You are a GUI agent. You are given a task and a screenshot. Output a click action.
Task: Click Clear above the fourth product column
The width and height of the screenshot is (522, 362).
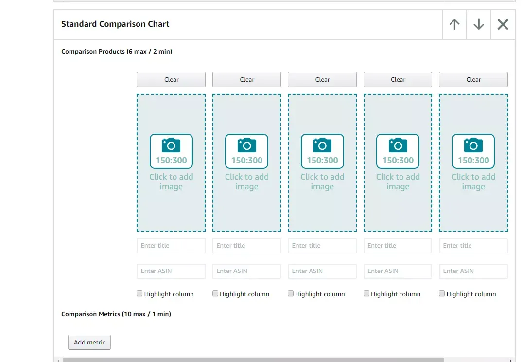click(x=398, y=80)
